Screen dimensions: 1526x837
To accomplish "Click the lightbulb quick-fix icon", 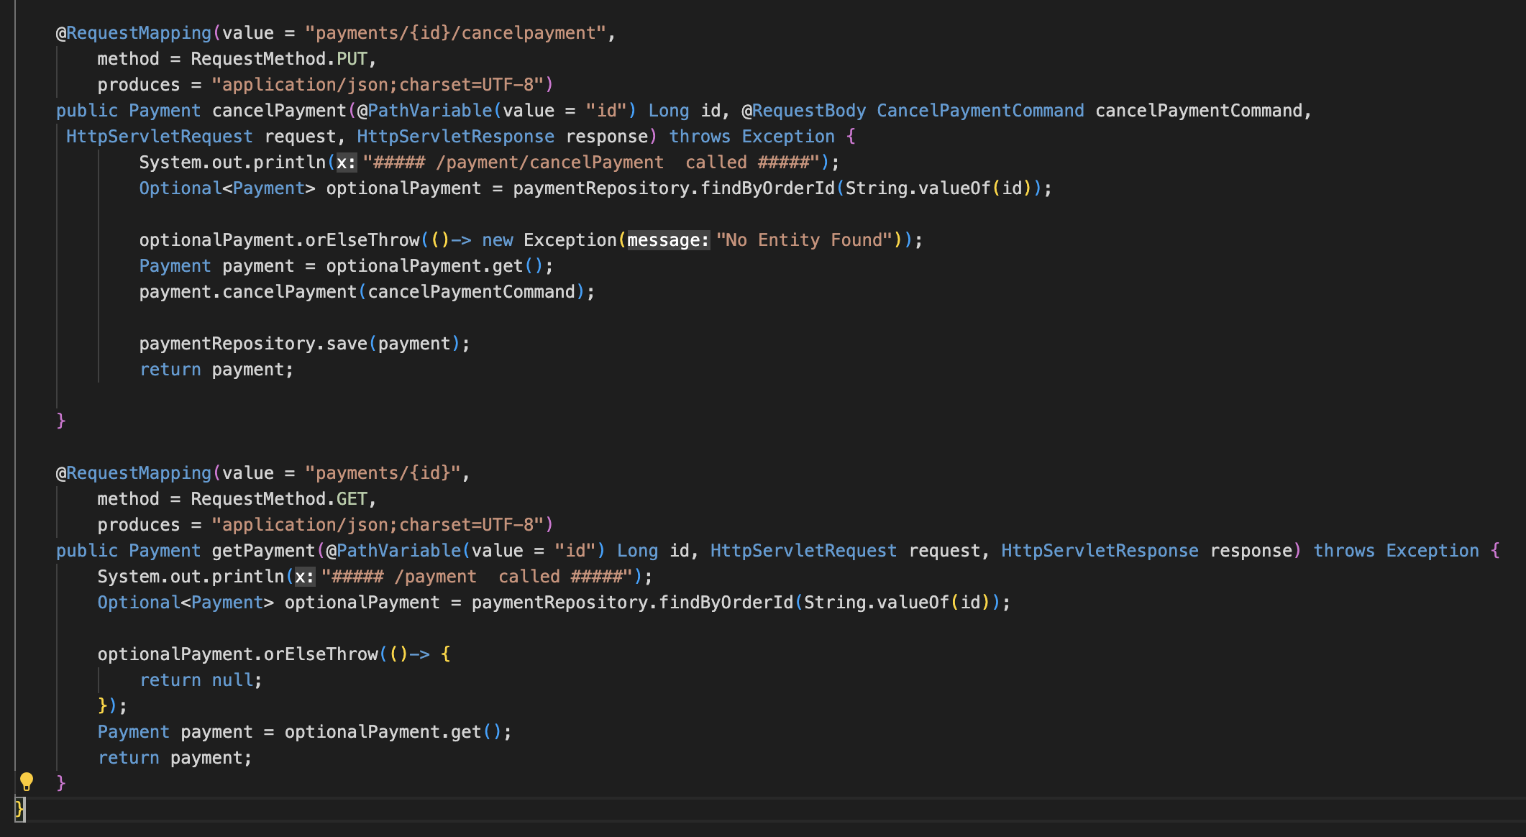I will click(x=27, y=782).
